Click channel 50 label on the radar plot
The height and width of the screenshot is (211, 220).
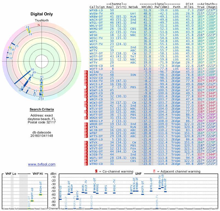click(x=32, y=70)
